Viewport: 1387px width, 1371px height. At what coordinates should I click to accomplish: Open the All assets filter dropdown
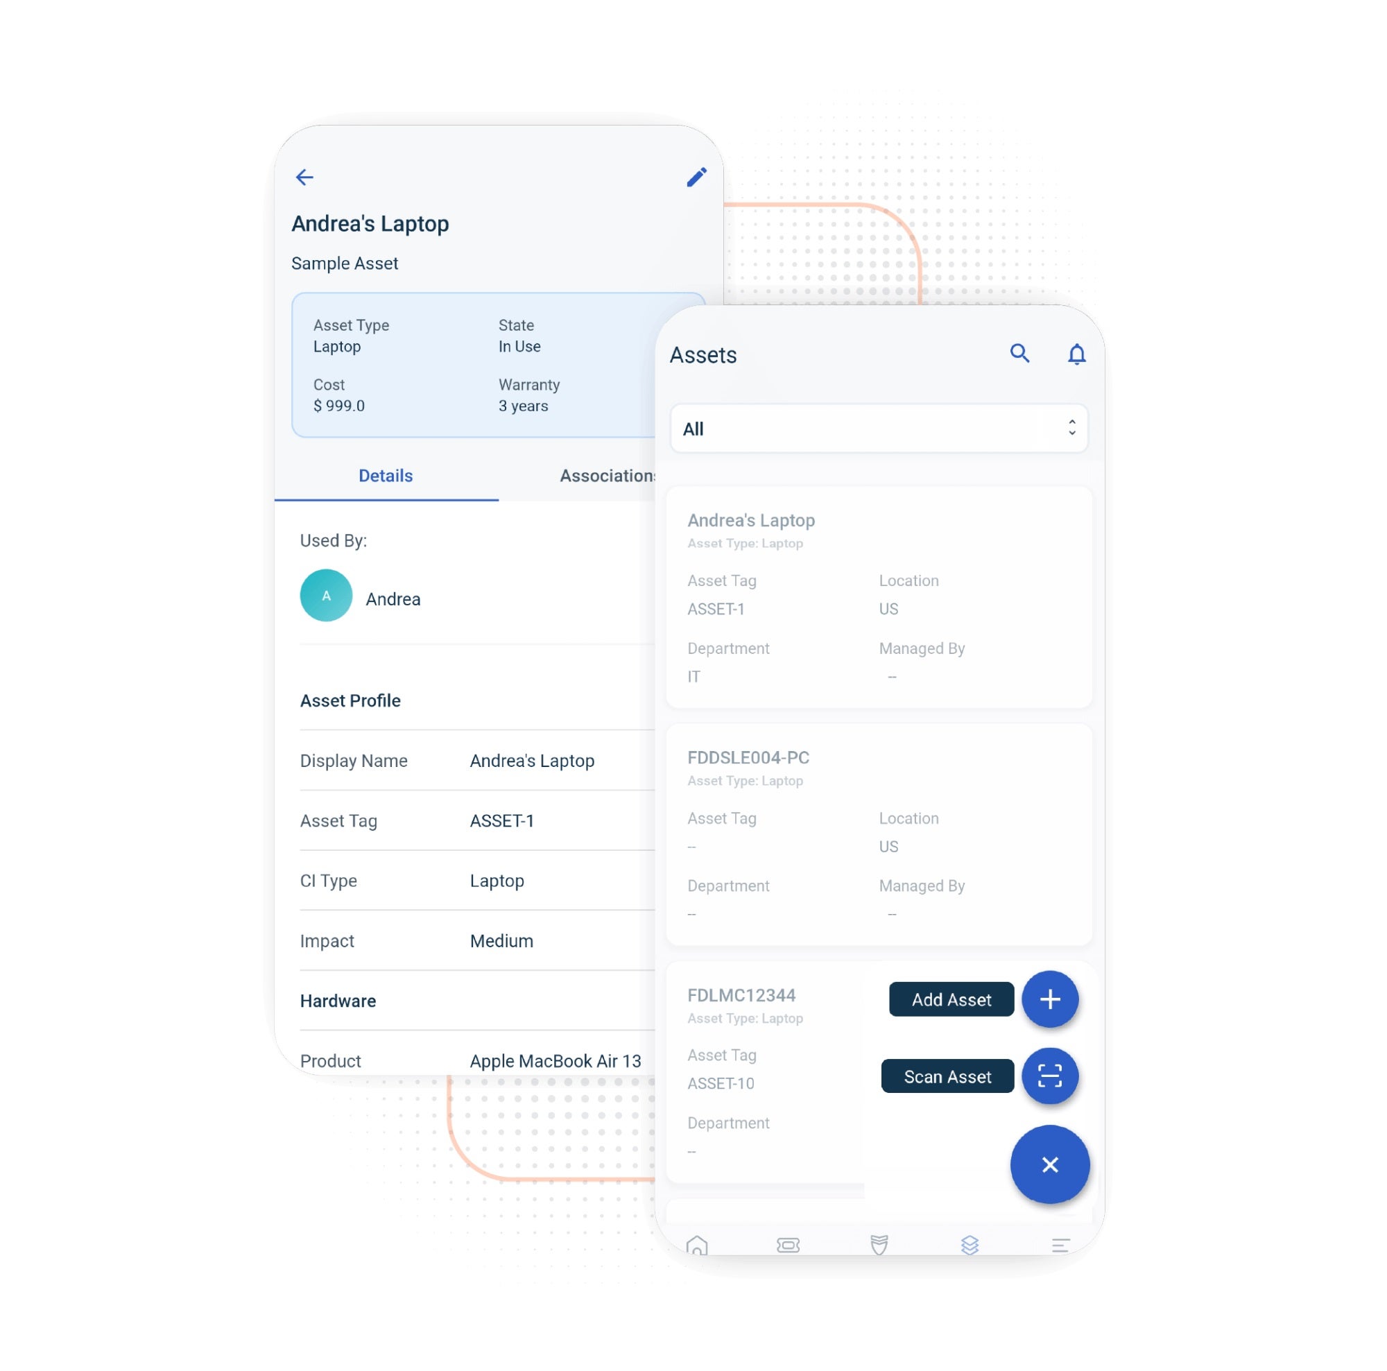pos(879,428)
